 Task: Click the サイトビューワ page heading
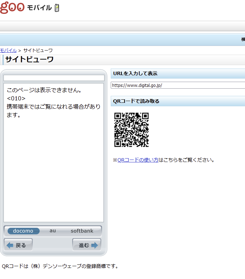29,60
